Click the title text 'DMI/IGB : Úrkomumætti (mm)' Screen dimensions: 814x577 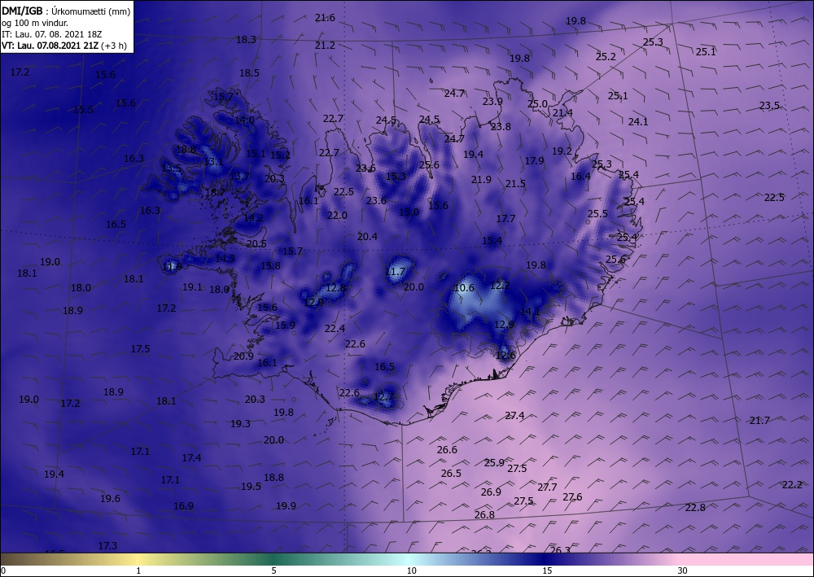click(x=66, y=11)
